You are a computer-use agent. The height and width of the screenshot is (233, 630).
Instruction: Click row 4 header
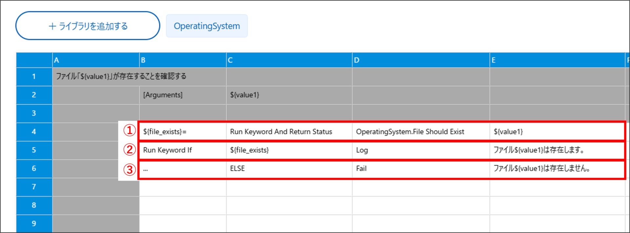pos(34,132)
